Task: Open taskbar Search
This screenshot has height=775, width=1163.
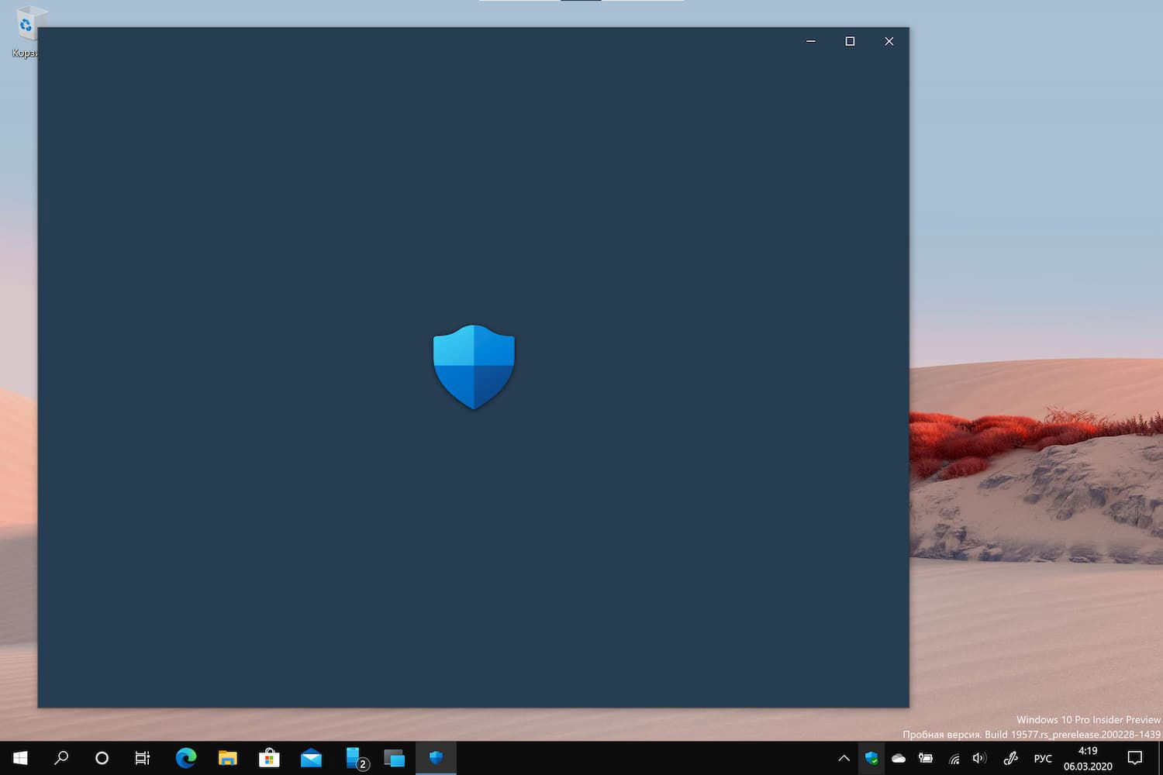Action: click(x=61, y=758)
